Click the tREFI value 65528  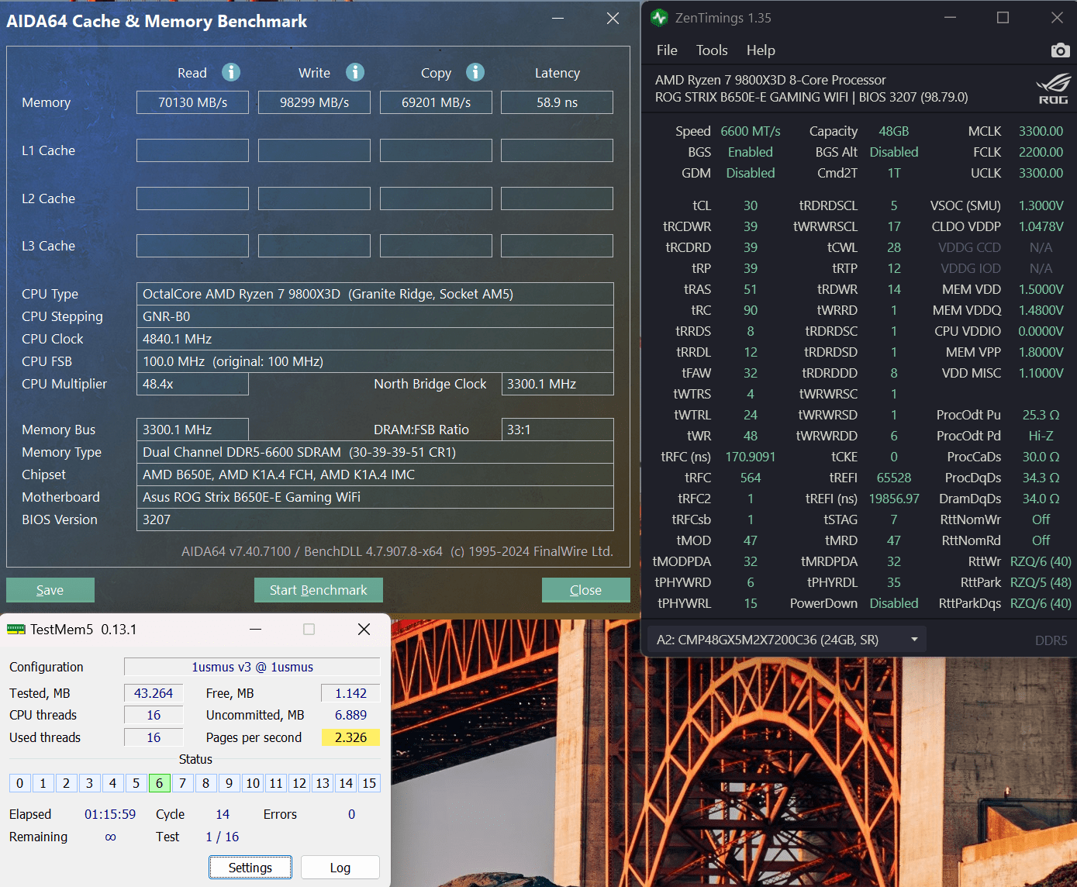894,478
